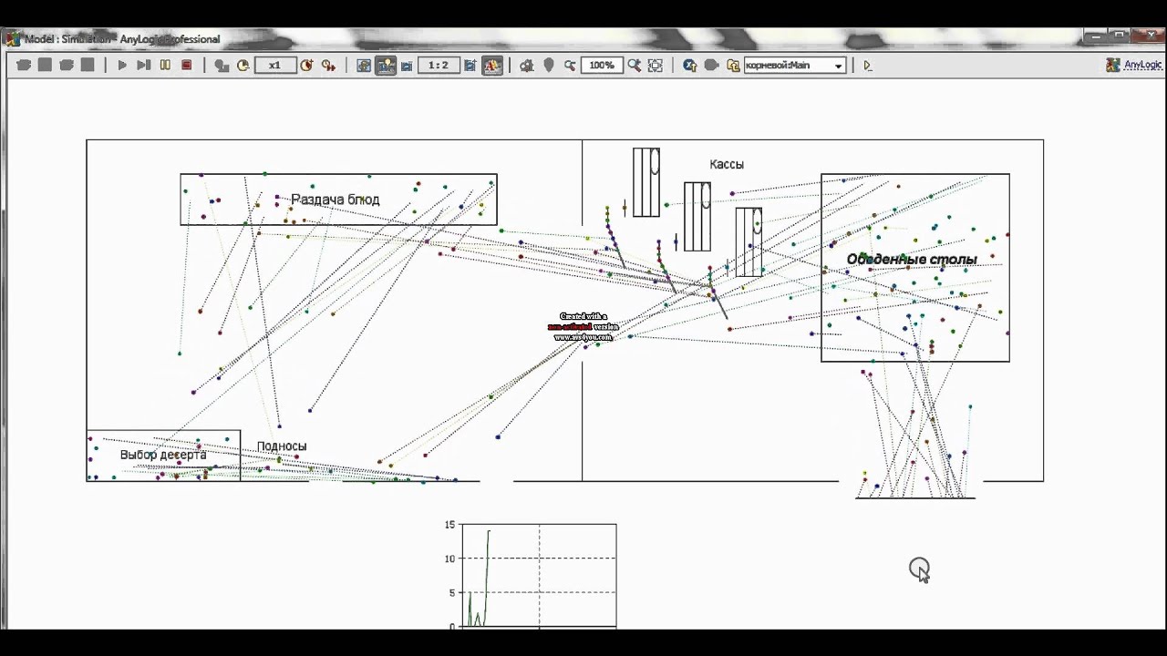Viewport: 1167px width, 656px height.
Task: Toggle the highlighted text display button
Action: [x=492, y=66]
